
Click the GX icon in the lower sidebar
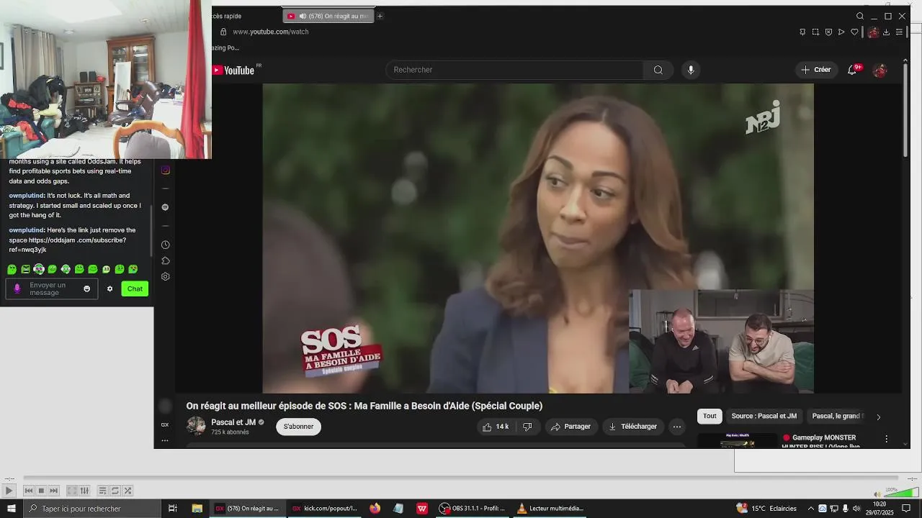165,424
